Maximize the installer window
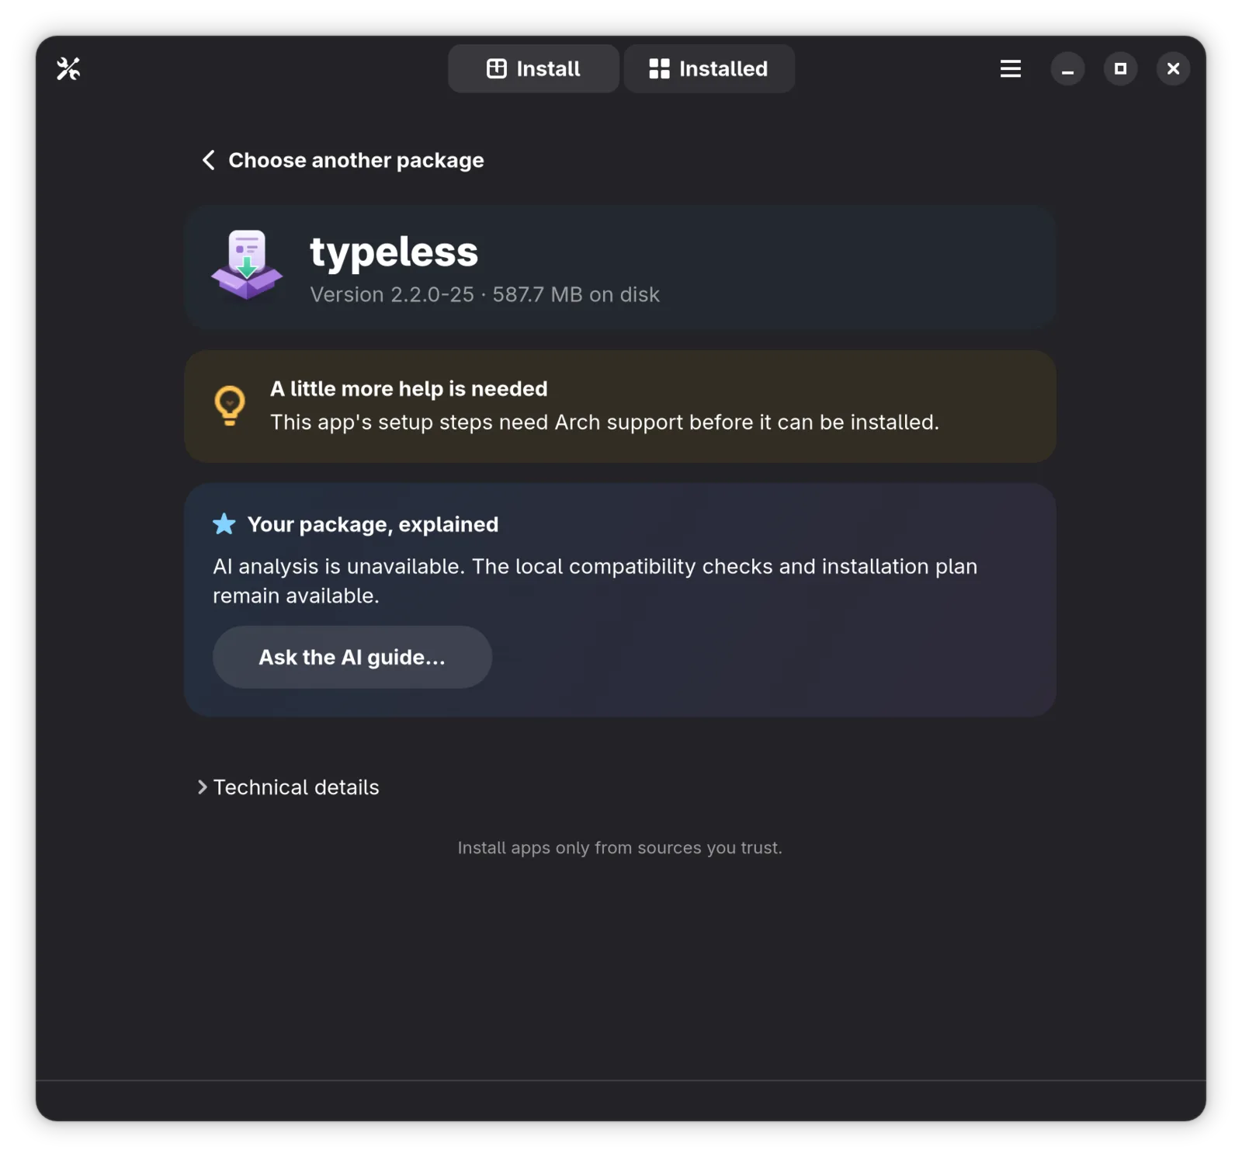The image size is (1242, 1157). (1120, 69)
